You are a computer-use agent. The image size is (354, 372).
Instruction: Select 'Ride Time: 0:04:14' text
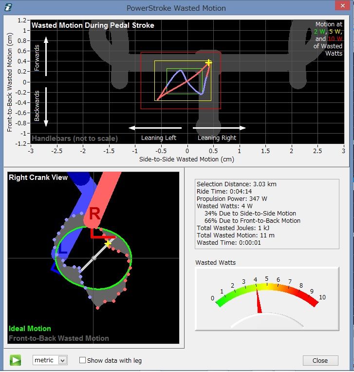(224, 192)
